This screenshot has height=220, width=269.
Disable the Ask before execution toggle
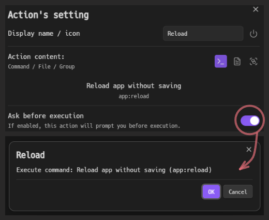(x=250, y=121)
